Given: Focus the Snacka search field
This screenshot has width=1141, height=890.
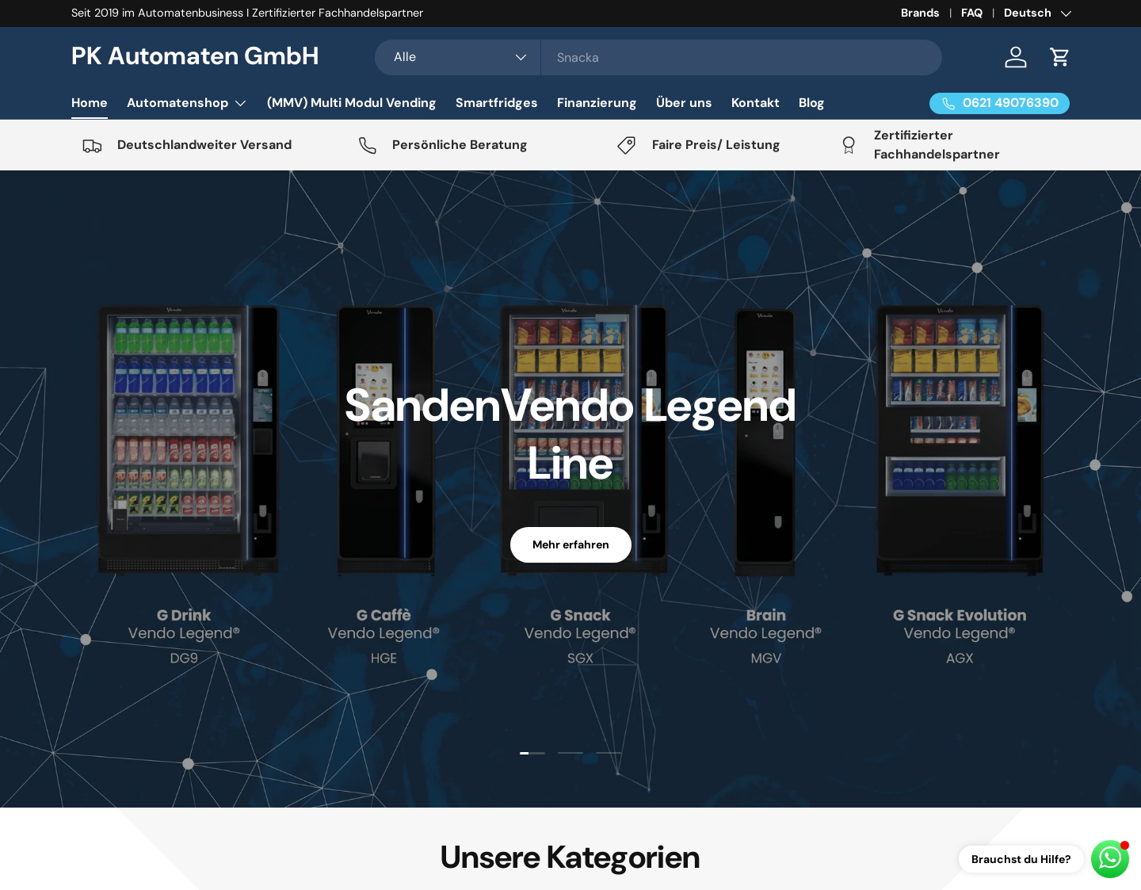Looking at the screenshot, I should tap(741, 57).
